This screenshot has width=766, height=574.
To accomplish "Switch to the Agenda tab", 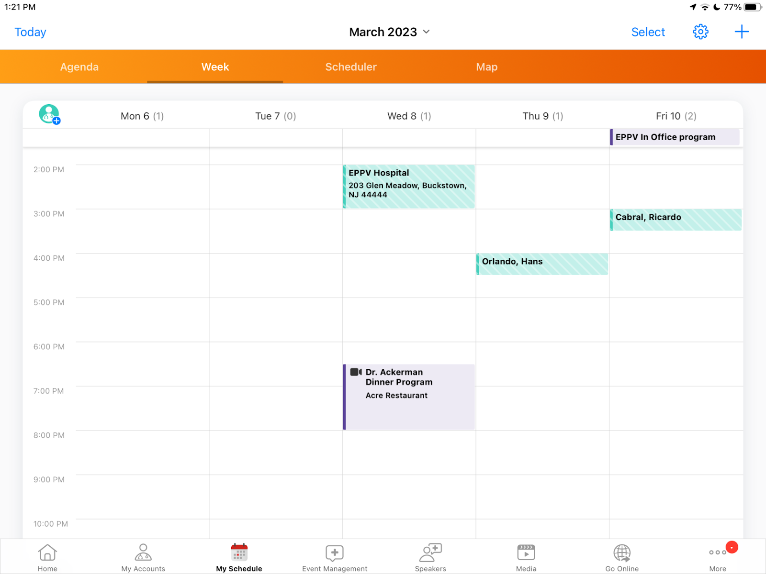I will click(x=79, y=67).
